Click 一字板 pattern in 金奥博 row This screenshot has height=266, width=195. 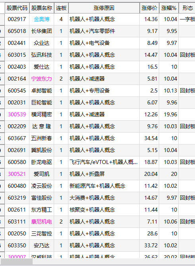tap(187, 19)
